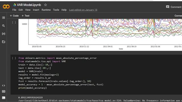
Task: Open the Edit menu
Action: 21,10
